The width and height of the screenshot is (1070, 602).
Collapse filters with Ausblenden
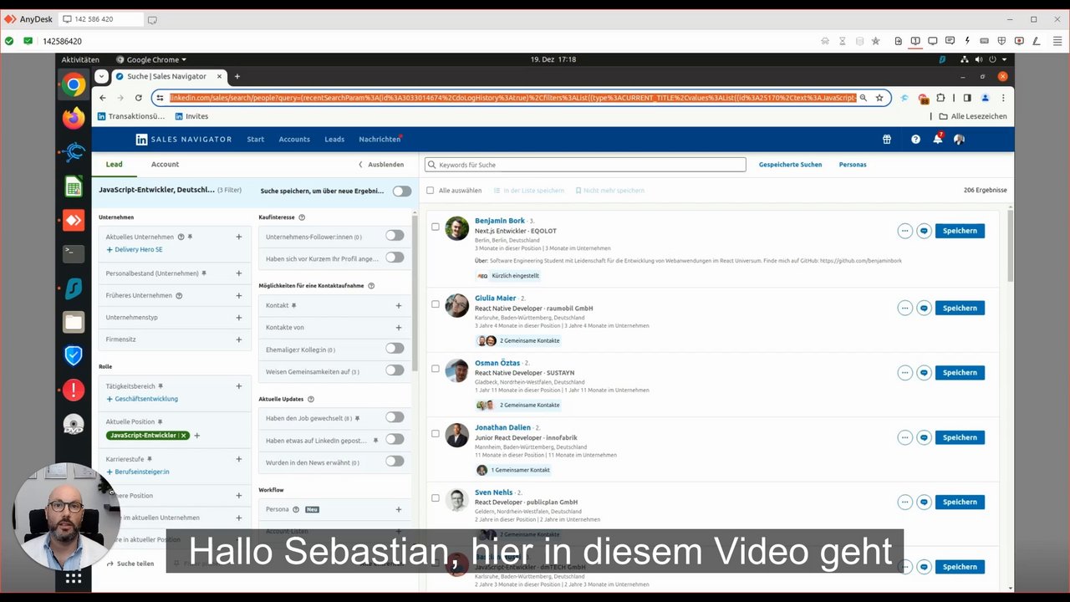[381, 165]
